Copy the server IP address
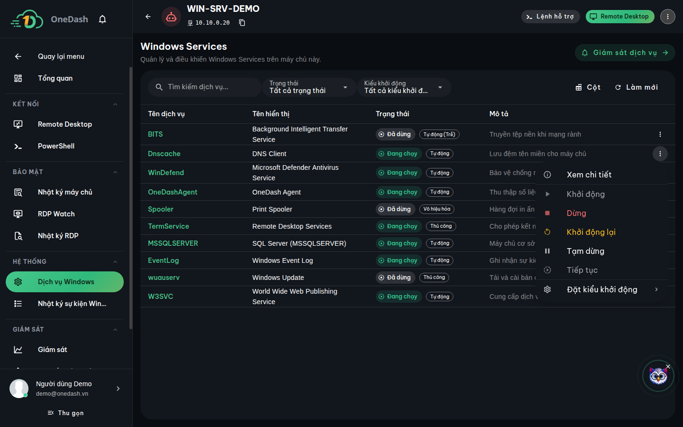 [242, 23]
